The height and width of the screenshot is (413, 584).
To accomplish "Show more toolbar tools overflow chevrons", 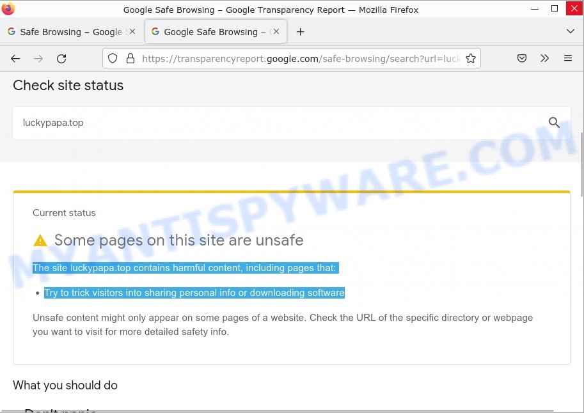I will [544, 58].
